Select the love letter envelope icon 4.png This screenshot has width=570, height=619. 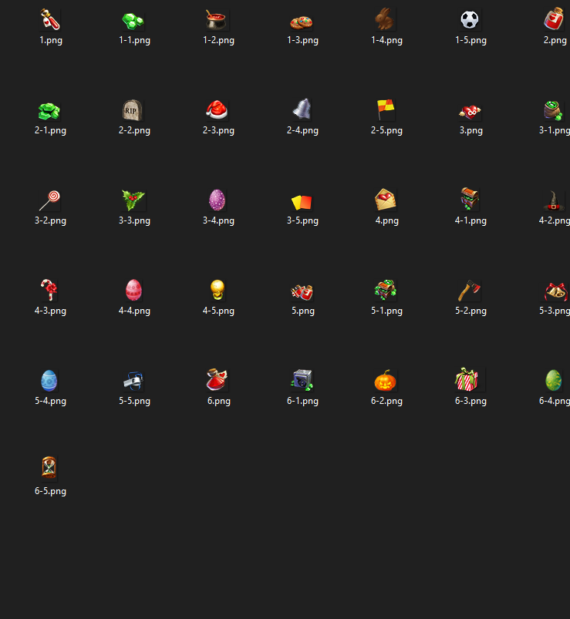(386, 200)
